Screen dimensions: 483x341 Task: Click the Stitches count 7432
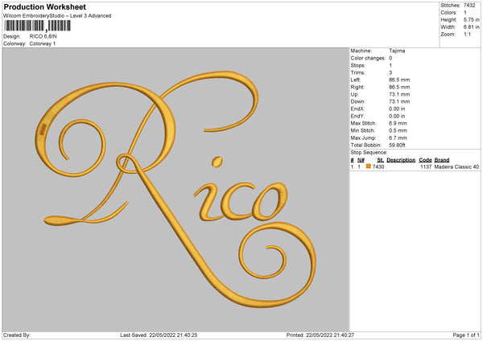tap(469, 6)
